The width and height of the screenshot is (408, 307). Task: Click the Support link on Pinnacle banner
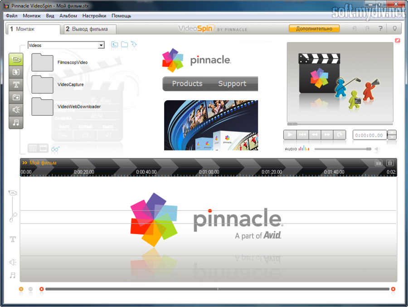232,83
